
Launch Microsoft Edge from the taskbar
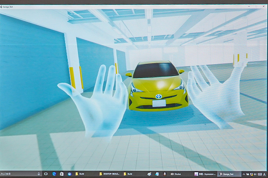coord(54,174)
